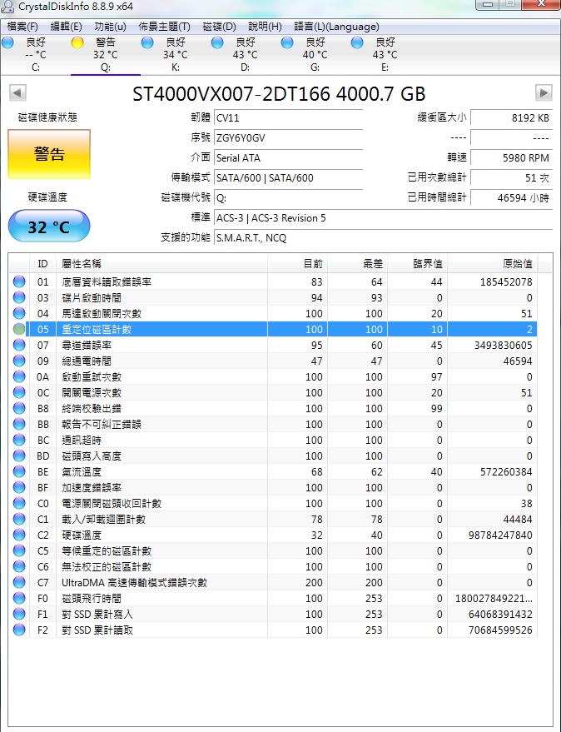
Task: Click the 32 °C temperature indicator
Action: point(48,227)
